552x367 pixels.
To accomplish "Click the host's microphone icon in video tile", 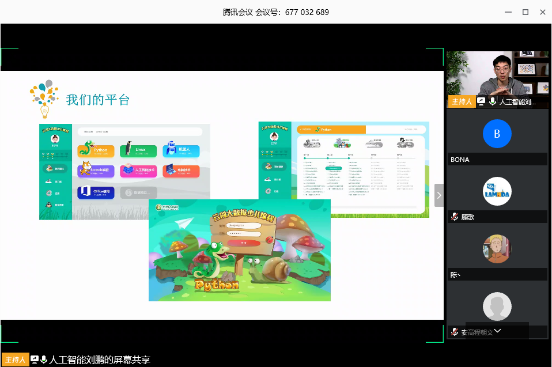I will tap(493, 101).
